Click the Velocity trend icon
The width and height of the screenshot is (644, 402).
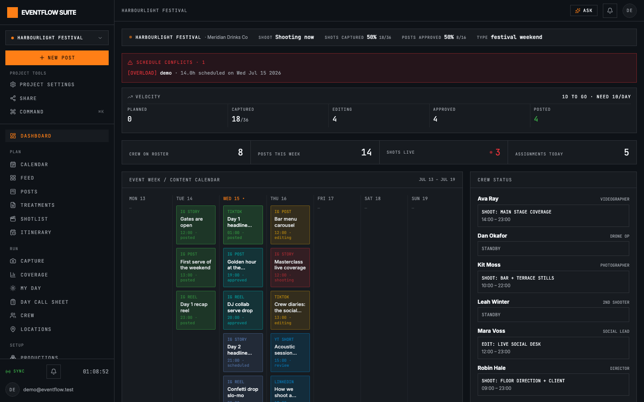coord(130,97)
